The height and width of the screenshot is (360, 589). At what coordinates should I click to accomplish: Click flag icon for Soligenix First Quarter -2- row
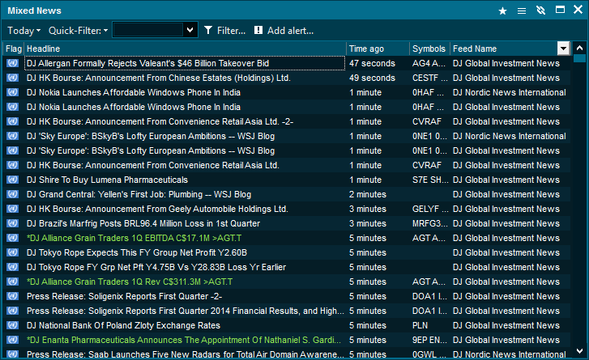[x=12, y=296]
